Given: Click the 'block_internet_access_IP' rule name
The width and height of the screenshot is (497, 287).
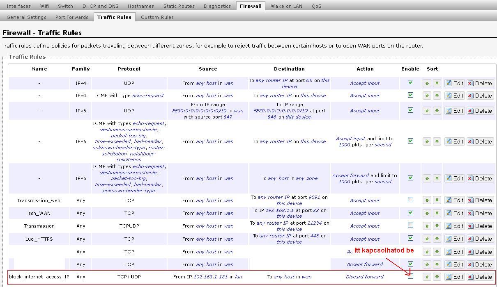Looking at the screenshot, I should point(39,277).
